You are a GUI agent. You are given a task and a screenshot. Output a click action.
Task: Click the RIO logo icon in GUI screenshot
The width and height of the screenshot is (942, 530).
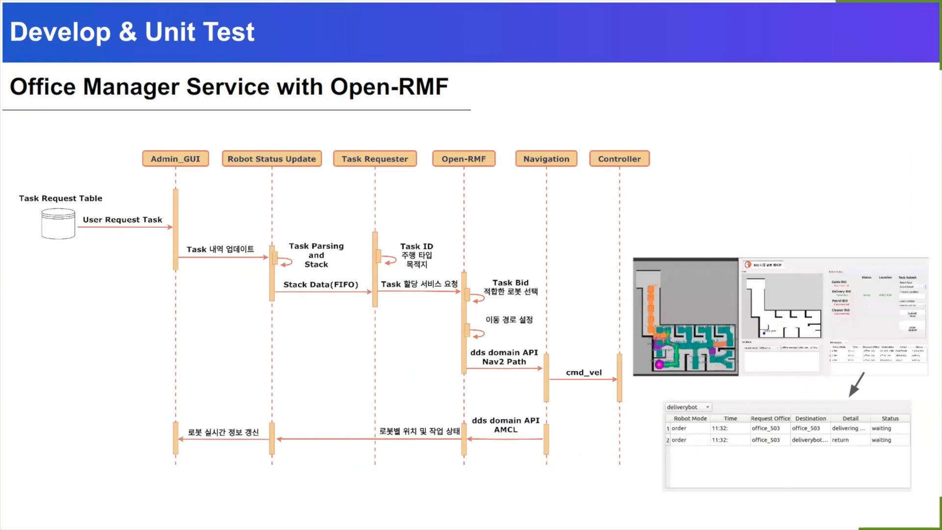tap(748, 265)
